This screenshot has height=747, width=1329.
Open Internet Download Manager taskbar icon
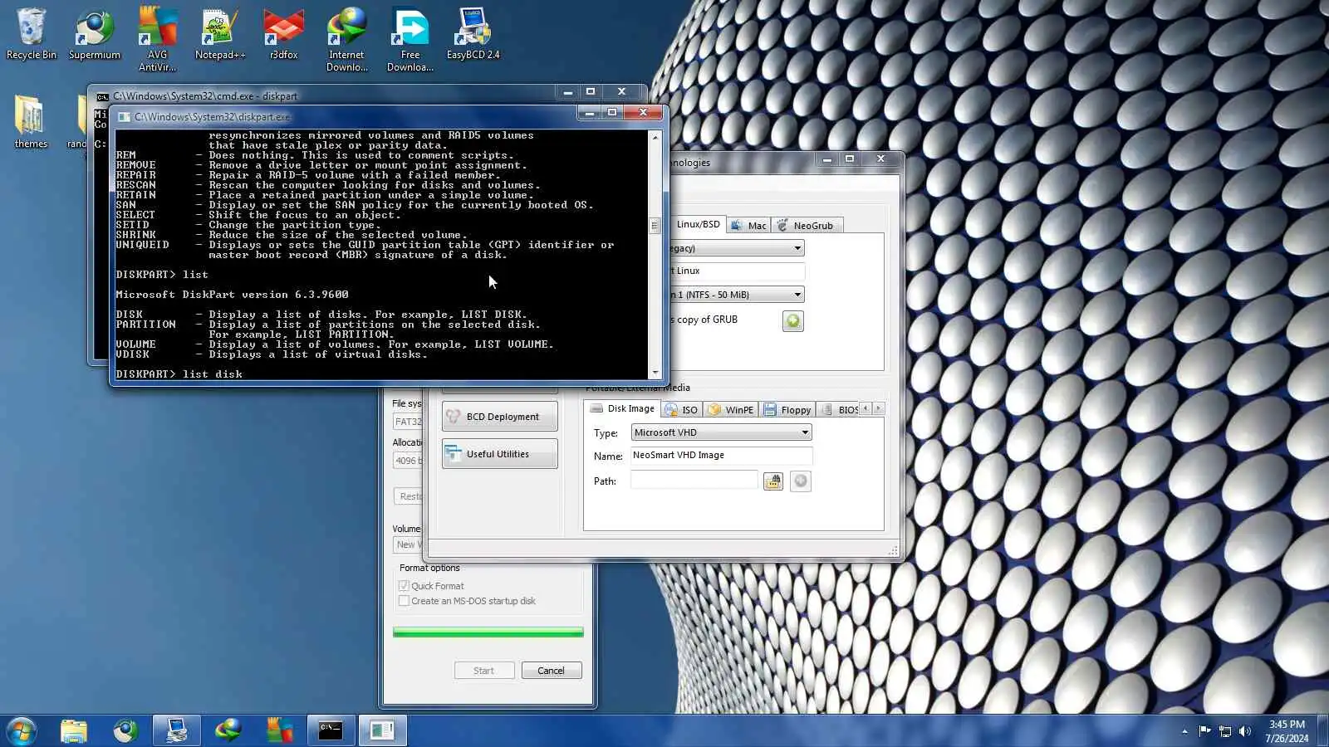228,730
